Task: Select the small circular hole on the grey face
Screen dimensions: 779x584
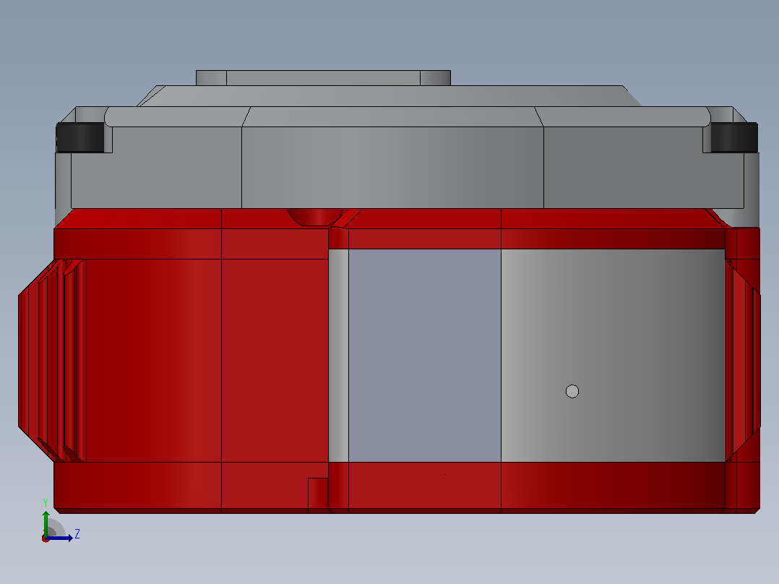Action: [572, 392]
